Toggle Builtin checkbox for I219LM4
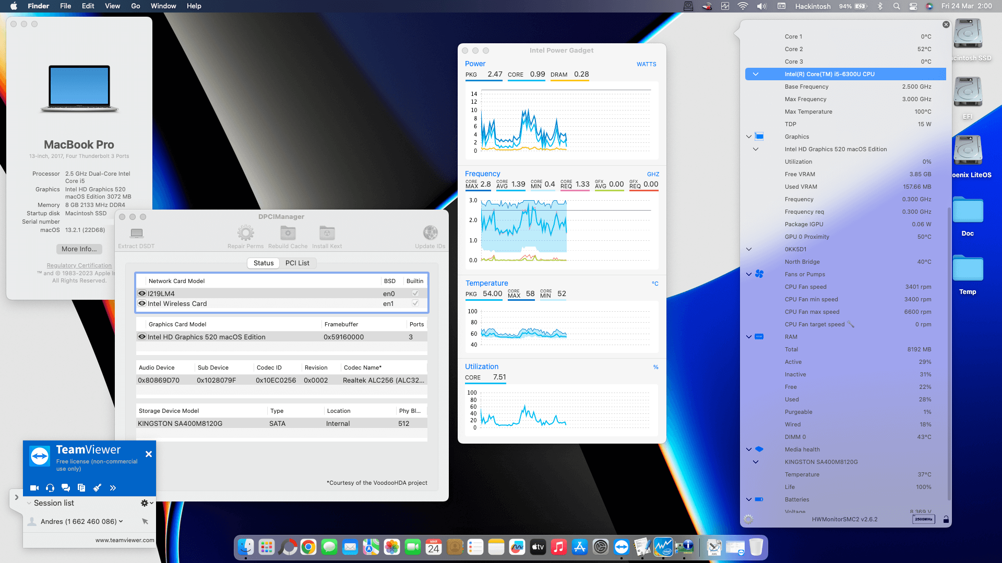Screen dimensions: 1002x563 coord(415,293)
